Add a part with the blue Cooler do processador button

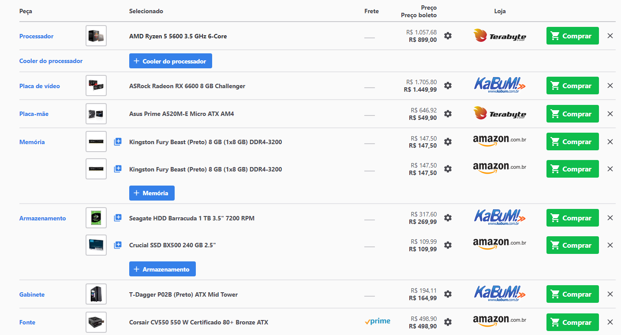click(x=171, y=61)
